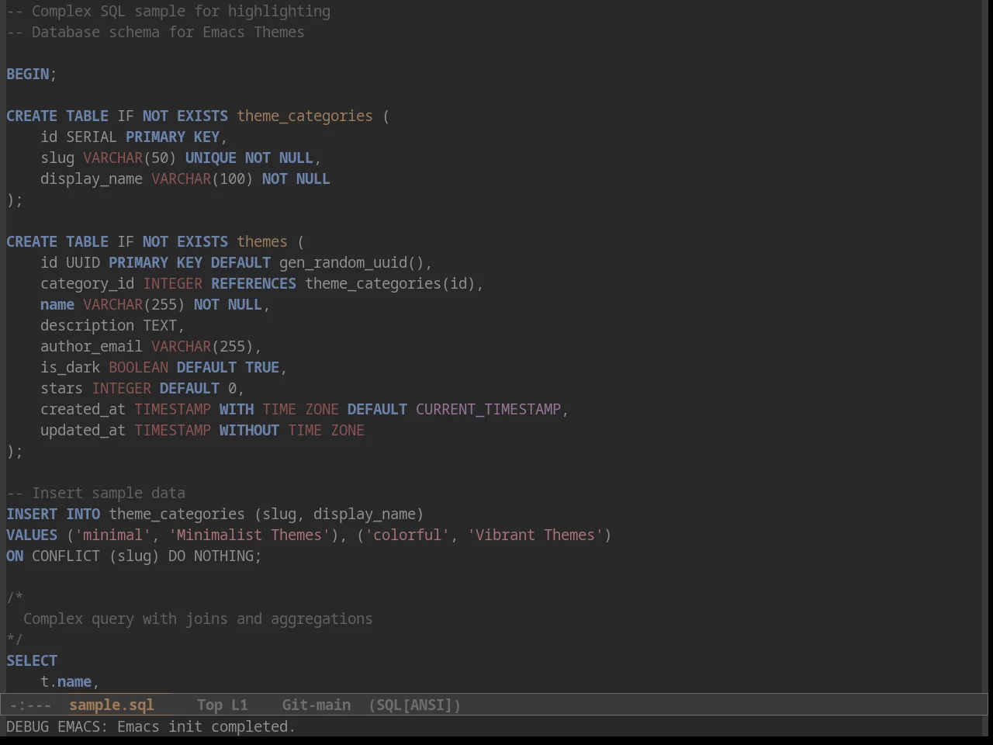The image size is (993, 745).
Task: Click the 'created_at' column name
Action: 83,409
